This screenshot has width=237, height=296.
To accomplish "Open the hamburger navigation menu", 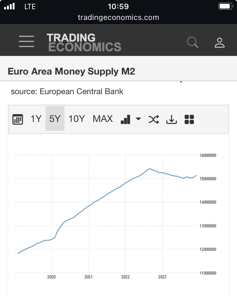I will coord(27,41).
